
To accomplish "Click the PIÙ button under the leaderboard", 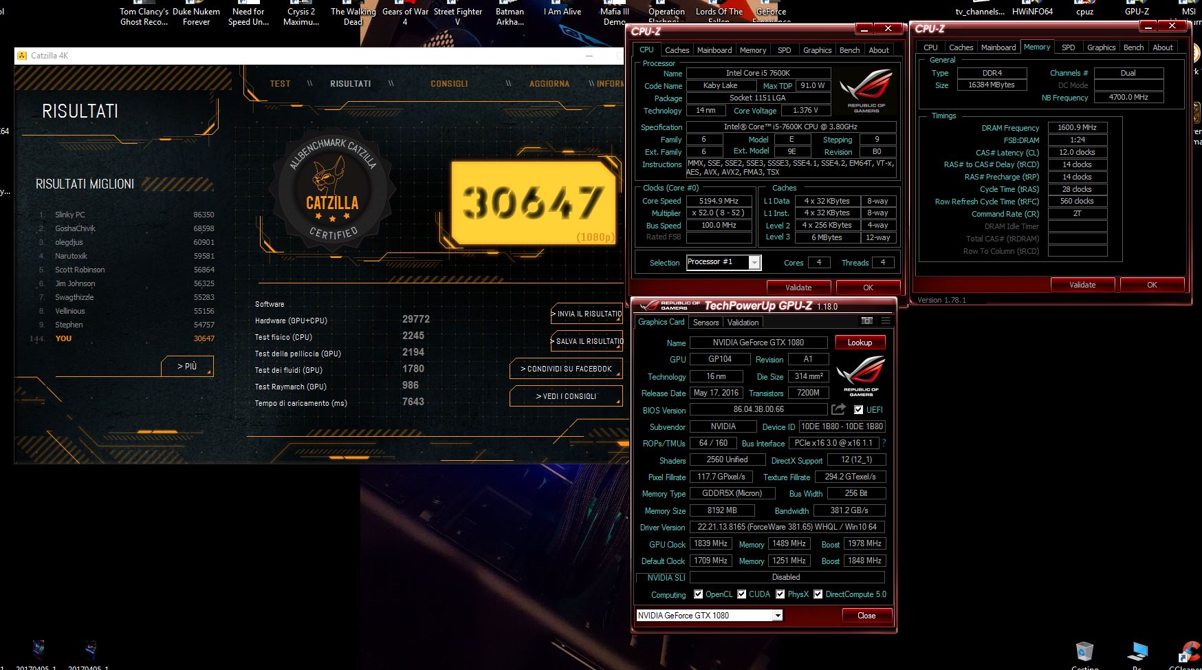I will (187, 366).
